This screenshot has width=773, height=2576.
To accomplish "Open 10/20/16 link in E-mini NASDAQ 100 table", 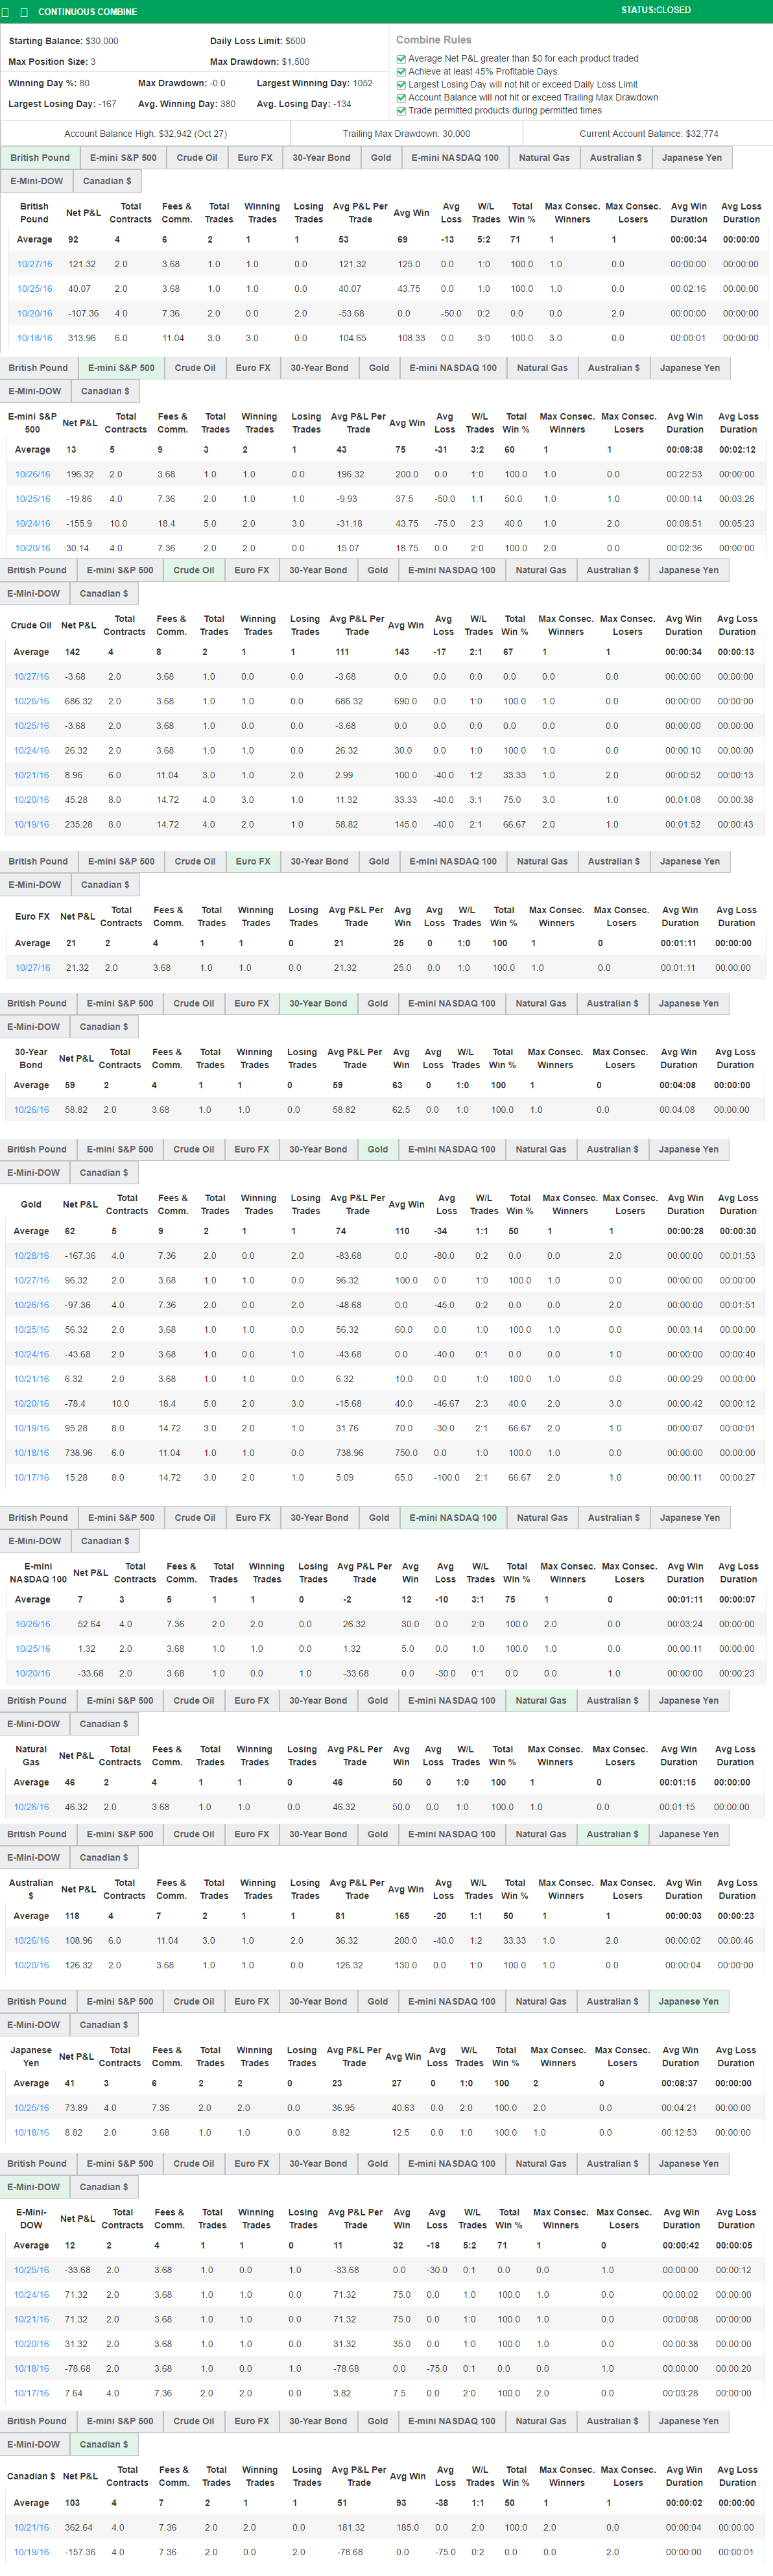I will point(32,1673).
